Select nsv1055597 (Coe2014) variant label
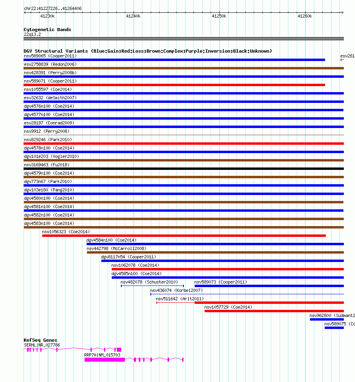The image size is (355, 382). 48,89
